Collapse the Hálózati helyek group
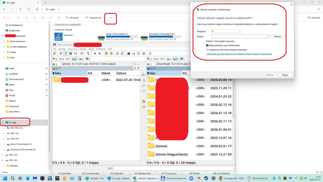Image resolution: width=323 pixels, height=182 pixels. click(x=53, y=30)
